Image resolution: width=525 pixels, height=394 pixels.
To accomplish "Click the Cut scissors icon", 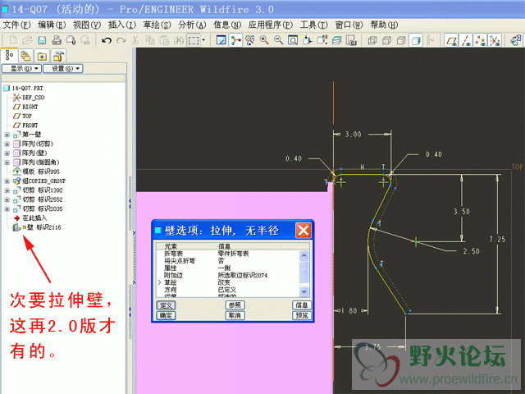I will [135, 40].
